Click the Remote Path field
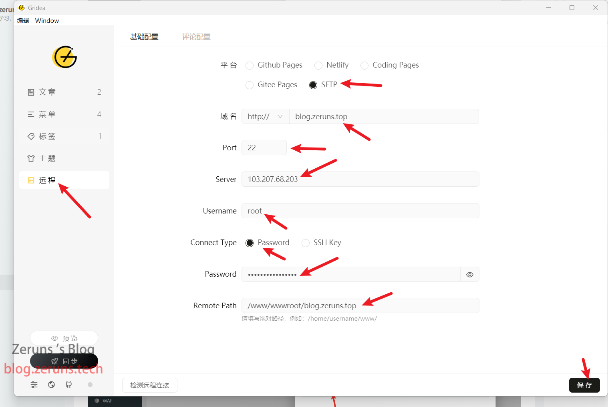Screen dimensions: 608x407 pyautogui.click(x=360, y=305)
